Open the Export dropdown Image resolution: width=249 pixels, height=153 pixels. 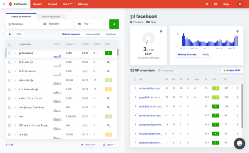(109, 145)
